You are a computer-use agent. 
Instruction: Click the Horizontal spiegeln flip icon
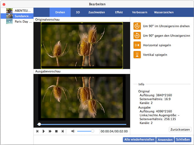point(137,45)
